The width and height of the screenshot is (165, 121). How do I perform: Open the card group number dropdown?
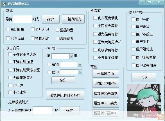click(72, 56)
